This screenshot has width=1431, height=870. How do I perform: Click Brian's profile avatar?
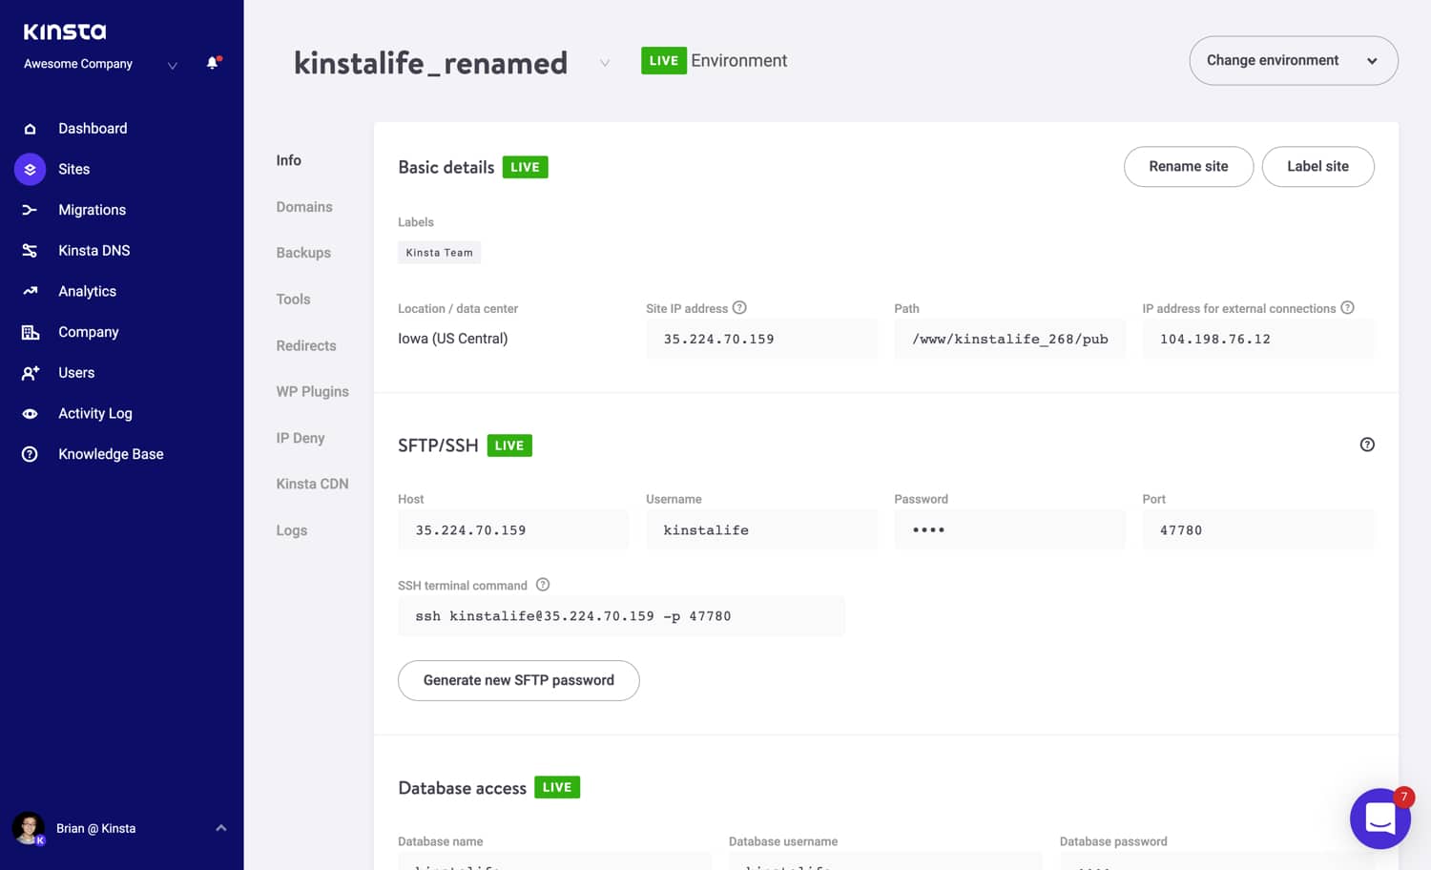pyautogui.click(x=28, y=828)
